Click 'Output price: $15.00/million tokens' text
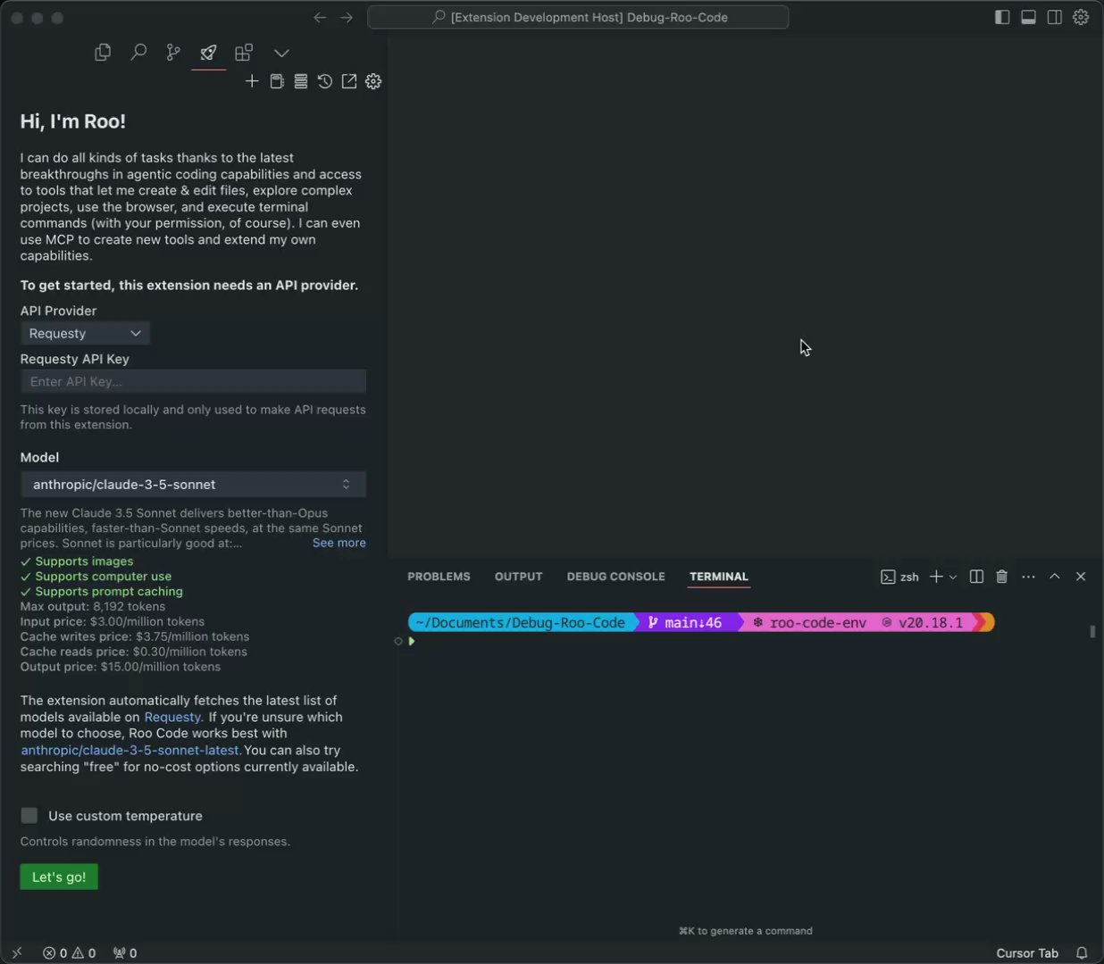This screenshot has height=964, width=1104. coord(121,666)
